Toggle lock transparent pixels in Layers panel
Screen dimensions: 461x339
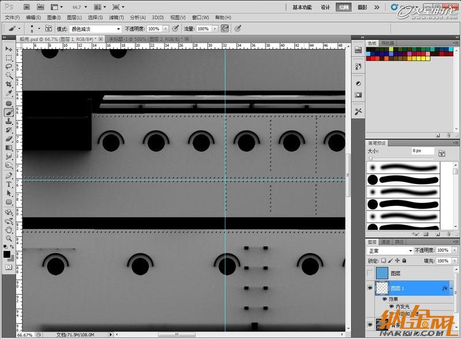[x=383, y=261]
